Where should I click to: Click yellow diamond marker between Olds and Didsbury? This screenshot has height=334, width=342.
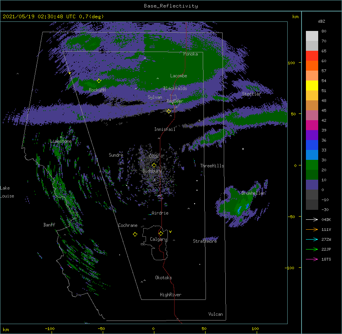[x=154, y=165]
